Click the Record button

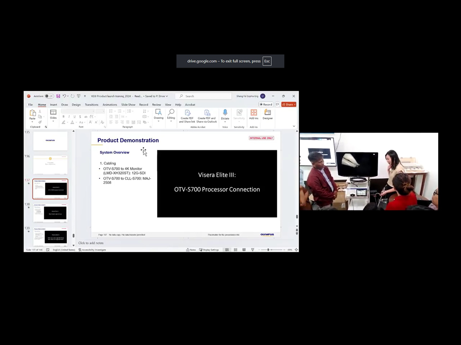point(266,104)
